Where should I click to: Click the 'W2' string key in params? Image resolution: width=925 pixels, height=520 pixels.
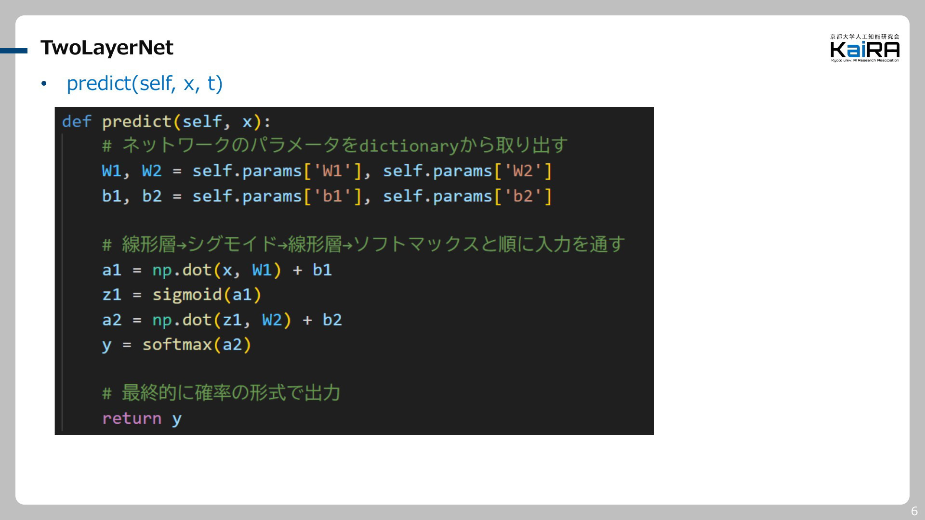[523, 171]
